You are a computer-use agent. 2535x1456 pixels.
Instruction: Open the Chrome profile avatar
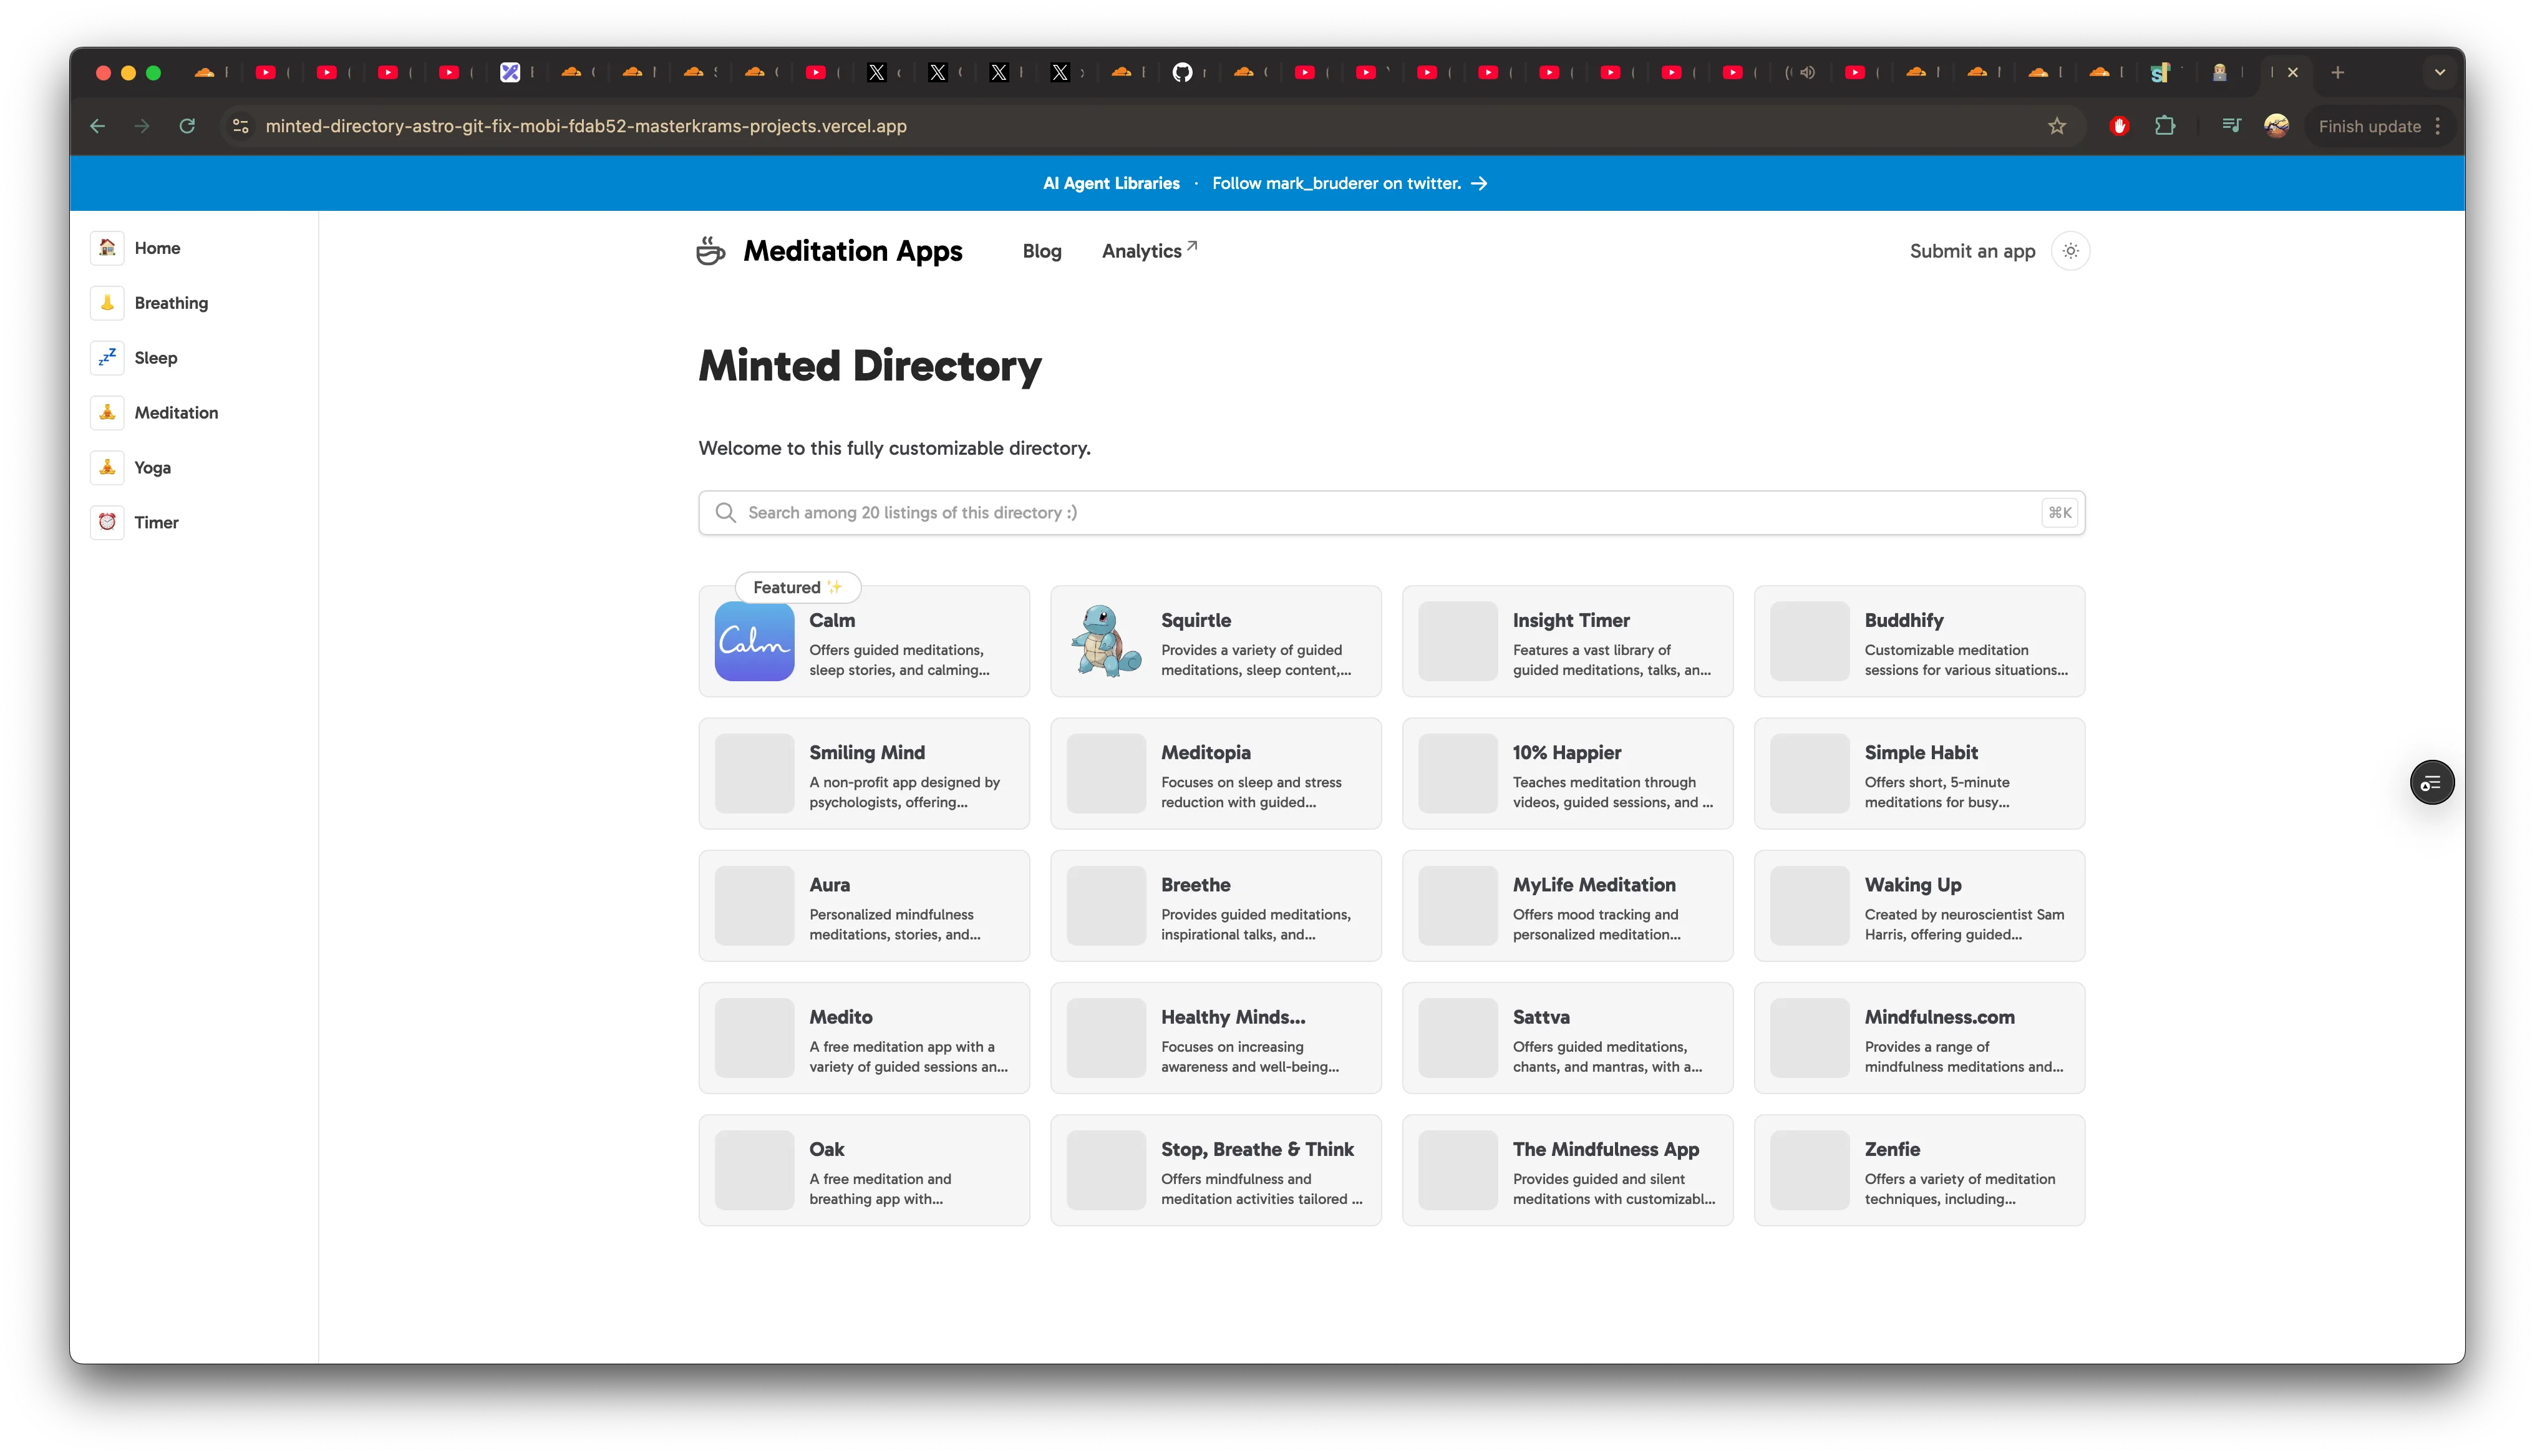[2276, 126]
